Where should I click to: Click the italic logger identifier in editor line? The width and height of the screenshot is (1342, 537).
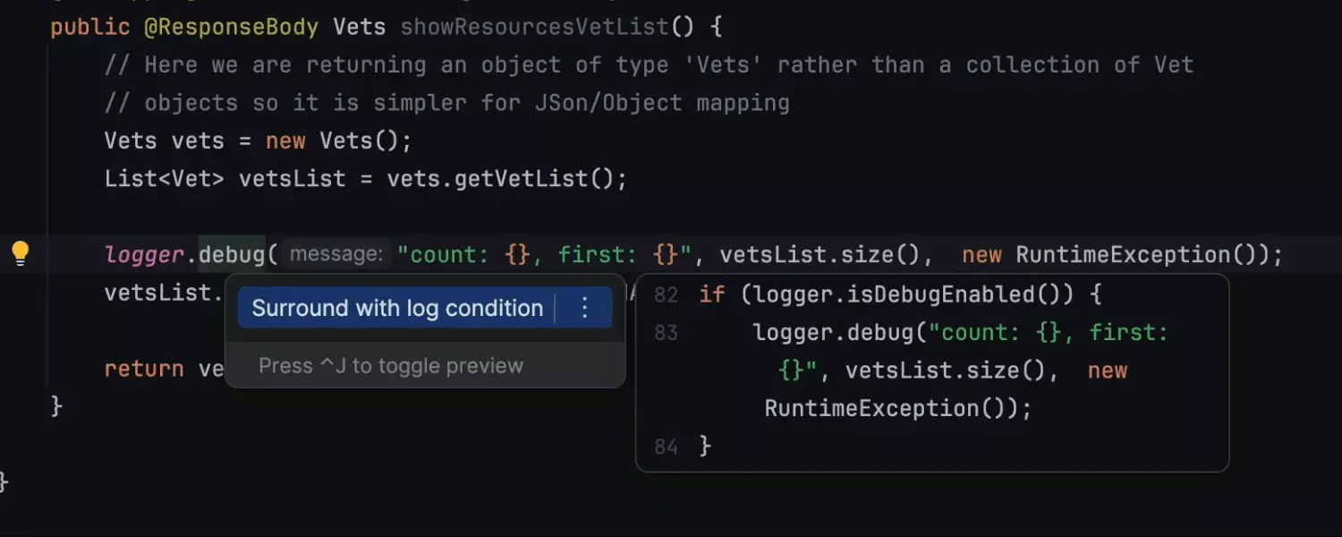[x=144, y=255]
